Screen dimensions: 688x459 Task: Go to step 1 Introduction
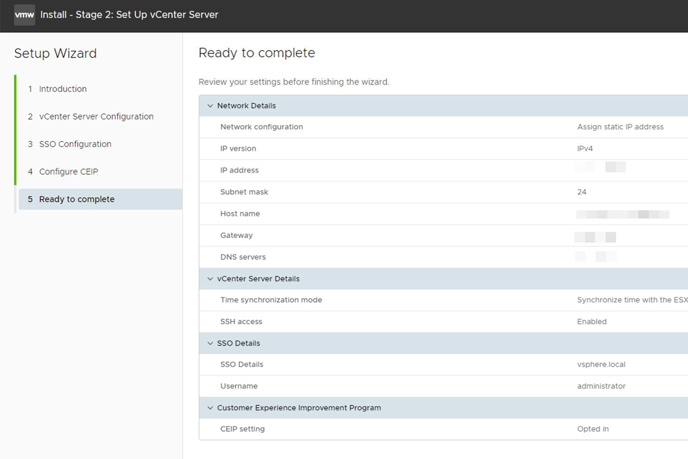pyautogui.click(x=57, y=89)
